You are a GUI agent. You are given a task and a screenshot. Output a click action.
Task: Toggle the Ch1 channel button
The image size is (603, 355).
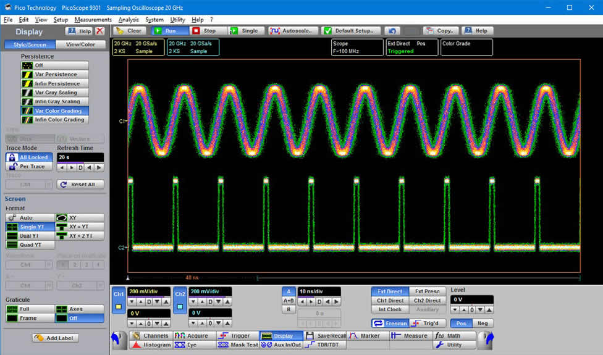point(119,301)
